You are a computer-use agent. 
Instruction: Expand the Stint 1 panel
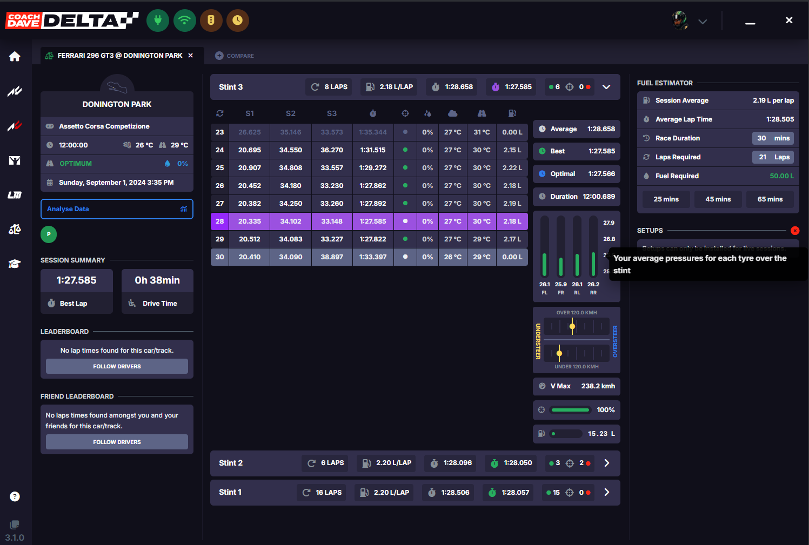coord(606,492)
